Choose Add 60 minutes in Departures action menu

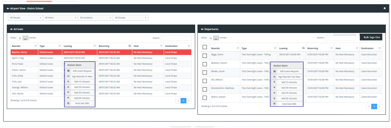(x=287, y=98)
